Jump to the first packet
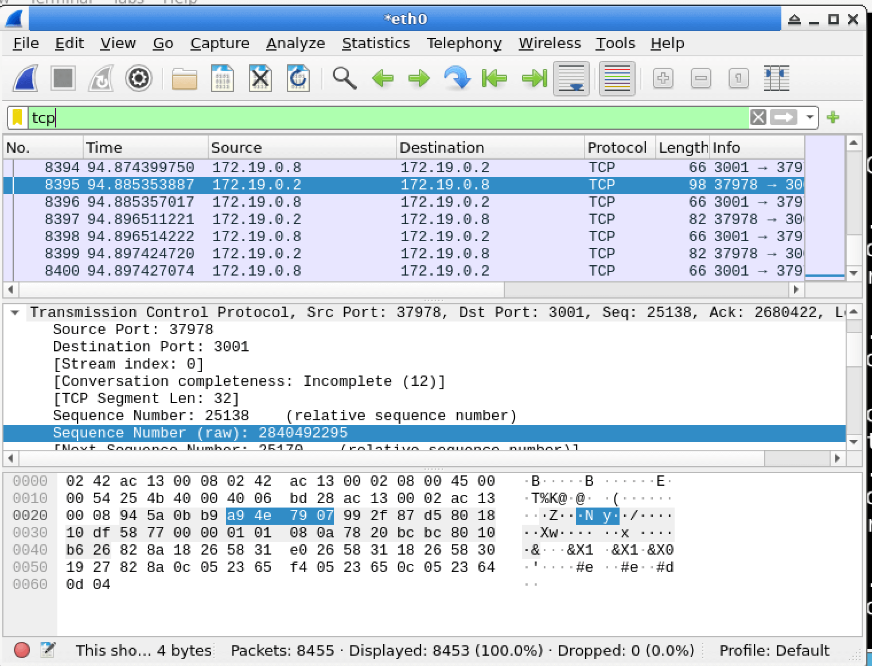Image resolution: width=872 pixels, height=666 pixels. (x=495, y=78)
